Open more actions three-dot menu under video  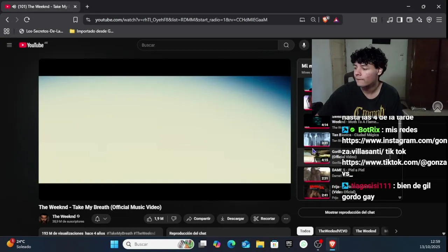tap(286, 219)
